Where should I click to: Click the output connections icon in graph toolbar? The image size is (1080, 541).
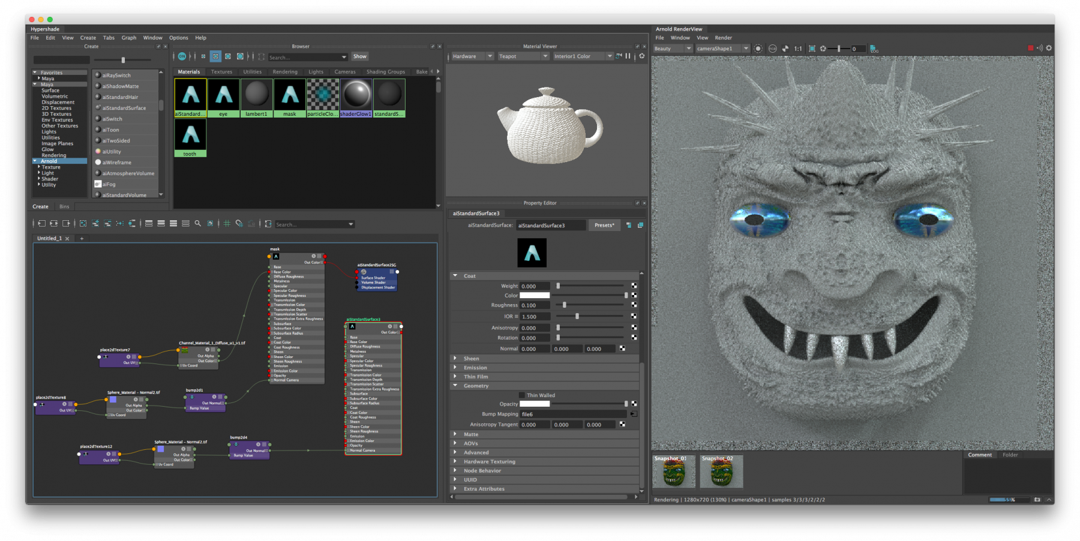(x=66, y=224)
